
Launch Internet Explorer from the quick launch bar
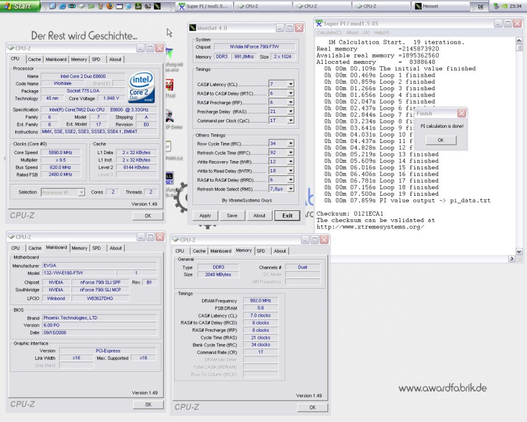coord(62,6)
